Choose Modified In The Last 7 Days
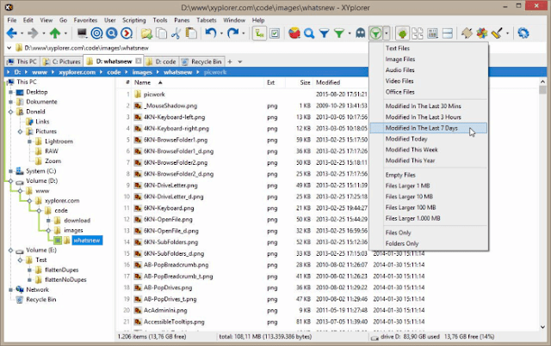Screen dimensions: 551x346 coord(429,128)
